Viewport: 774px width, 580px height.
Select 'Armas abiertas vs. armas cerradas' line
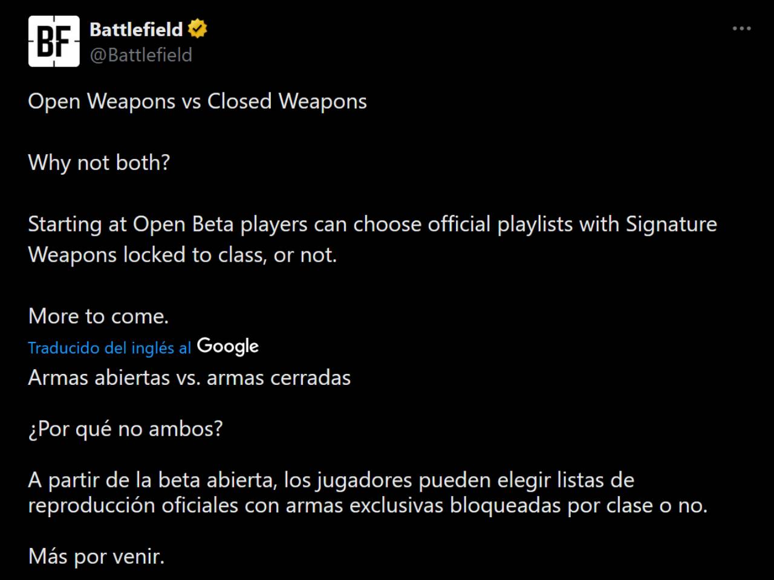coord(189,378)
